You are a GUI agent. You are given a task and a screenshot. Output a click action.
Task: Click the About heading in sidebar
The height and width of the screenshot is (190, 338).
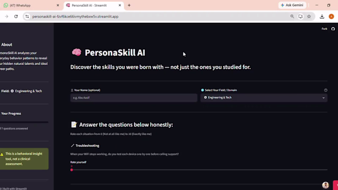pos(7,45)
